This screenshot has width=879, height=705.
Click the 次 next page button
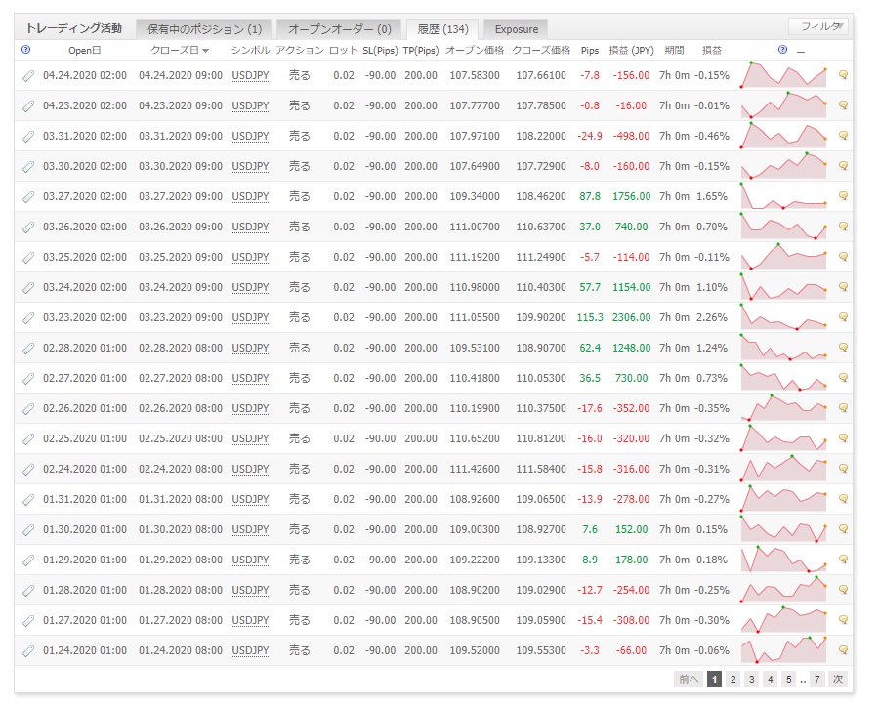click(838, 679)
